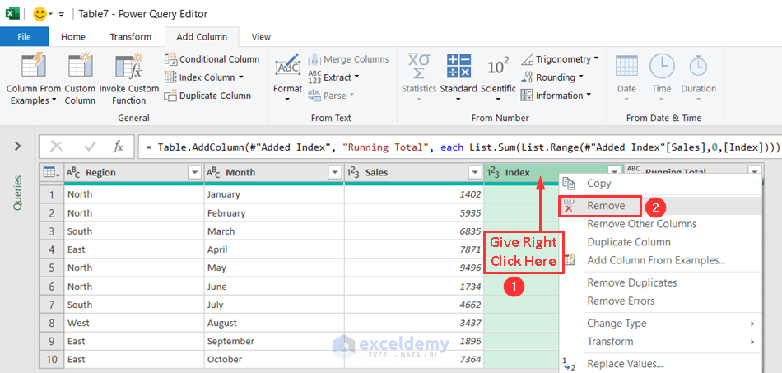The width and height of the screenshot is (782, 373).
Task: Switch to the View tab
Action: (x=261, y=37)
